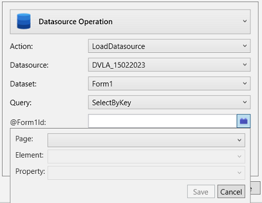
Task: Click the Property: label
Action: [x=30, y=172]
